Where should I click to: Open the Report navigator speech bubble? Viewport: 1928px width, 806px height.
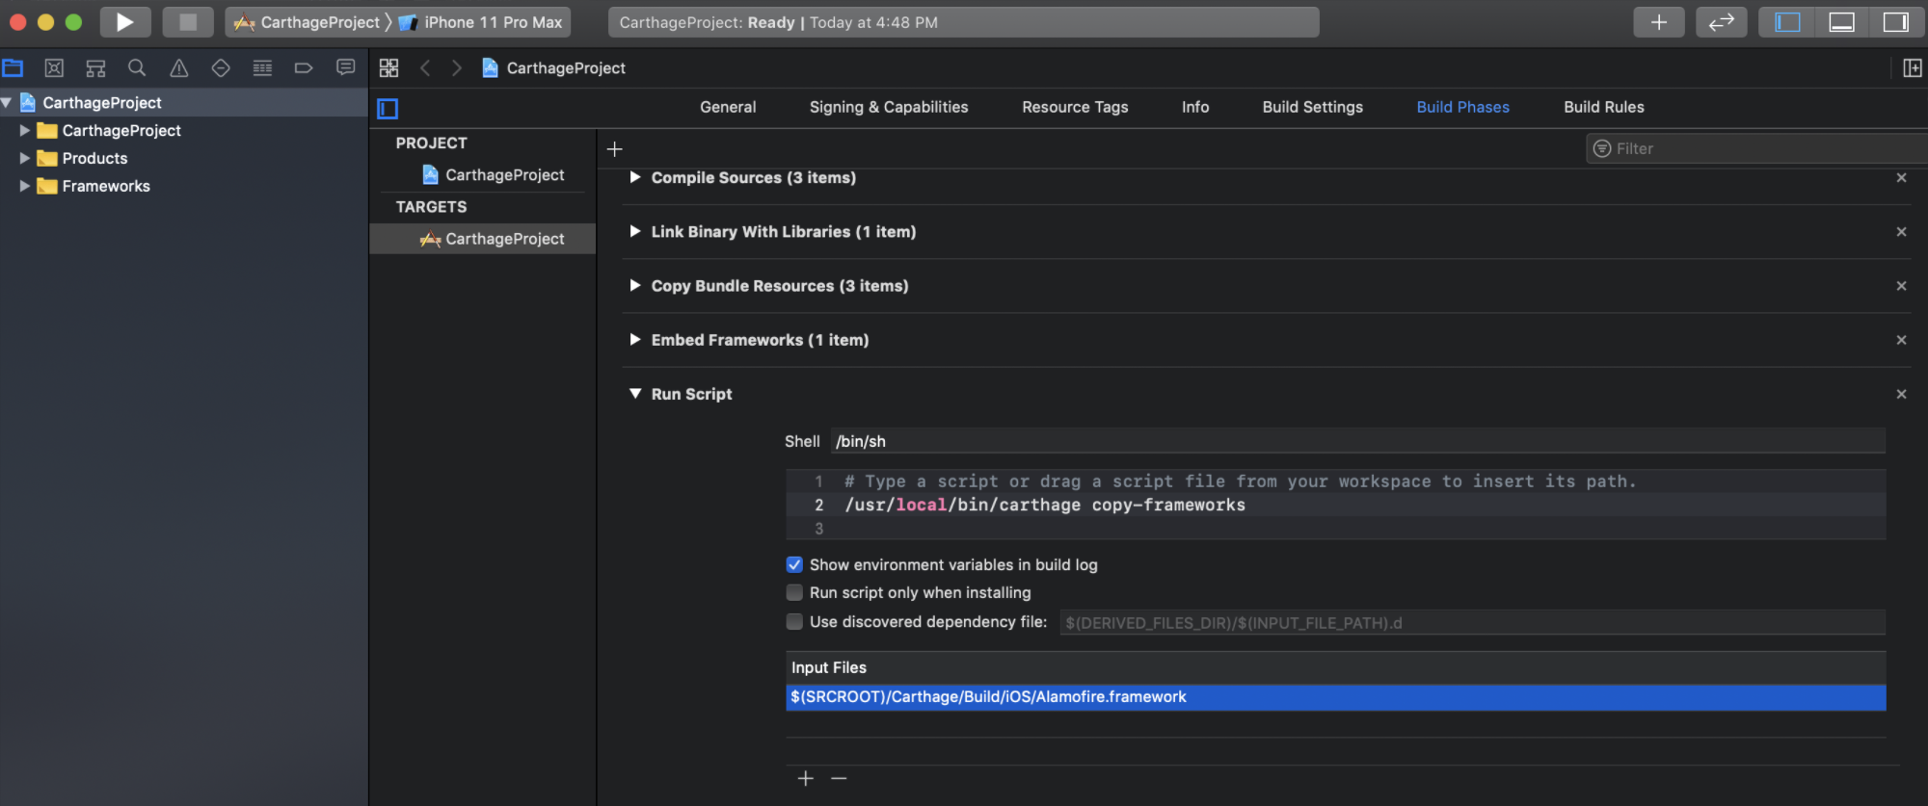345,67
